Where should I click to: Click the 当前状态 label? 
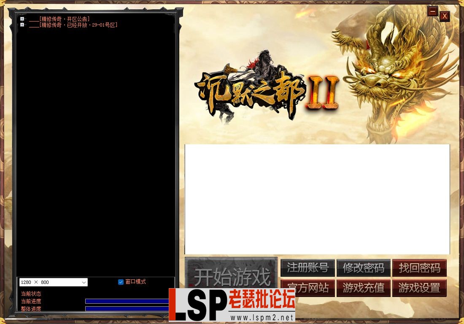[x=31, y=294]
